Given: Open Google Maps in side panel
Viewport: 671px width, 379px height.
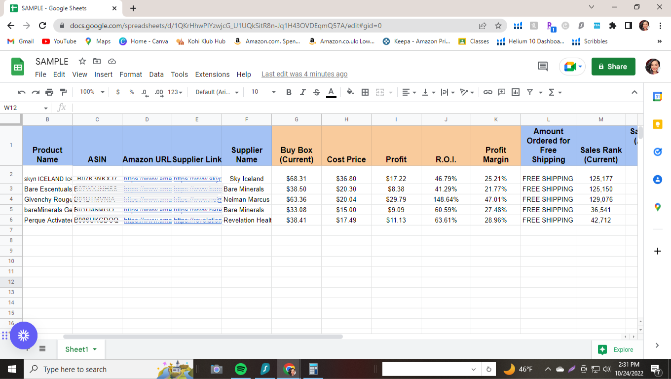Looking at the screenshot, I should [x=657, y=208].
